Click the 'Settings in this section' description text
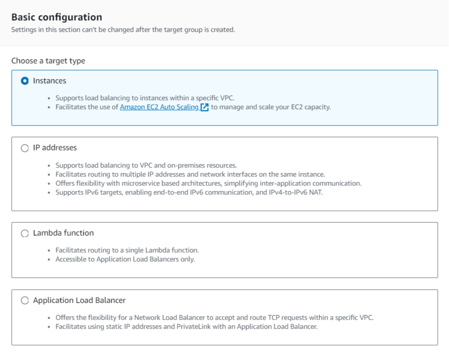449x354 pixels. click(x=123, y=30)
